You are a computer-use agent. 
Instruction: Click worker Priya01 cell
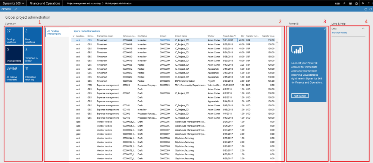[x=211, y=81]
